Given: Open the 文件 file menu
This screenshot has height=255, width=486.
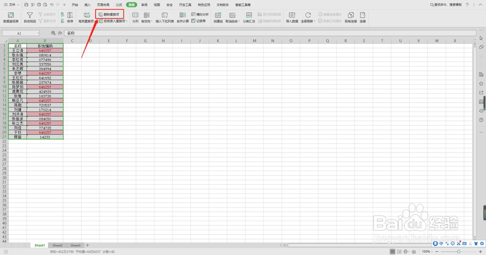Looking at the screenshot, I should (x=12, y=5).
